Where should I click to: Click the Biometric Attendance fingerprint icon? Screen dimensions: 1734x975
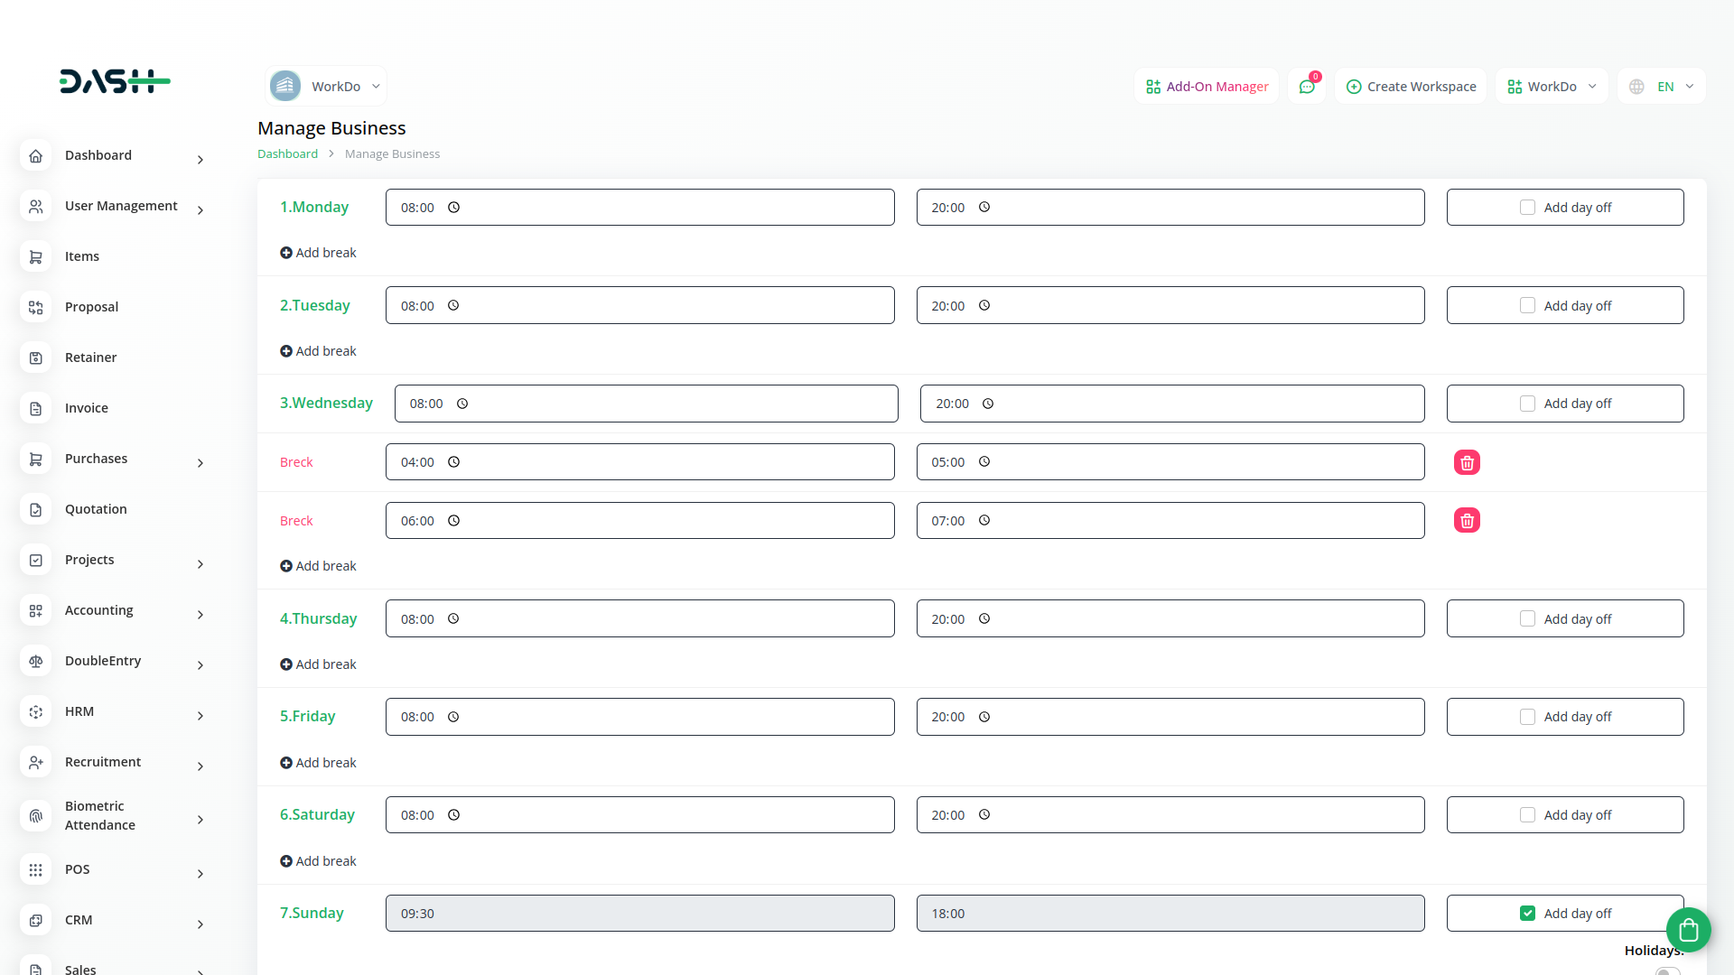(x=36, y=816)
